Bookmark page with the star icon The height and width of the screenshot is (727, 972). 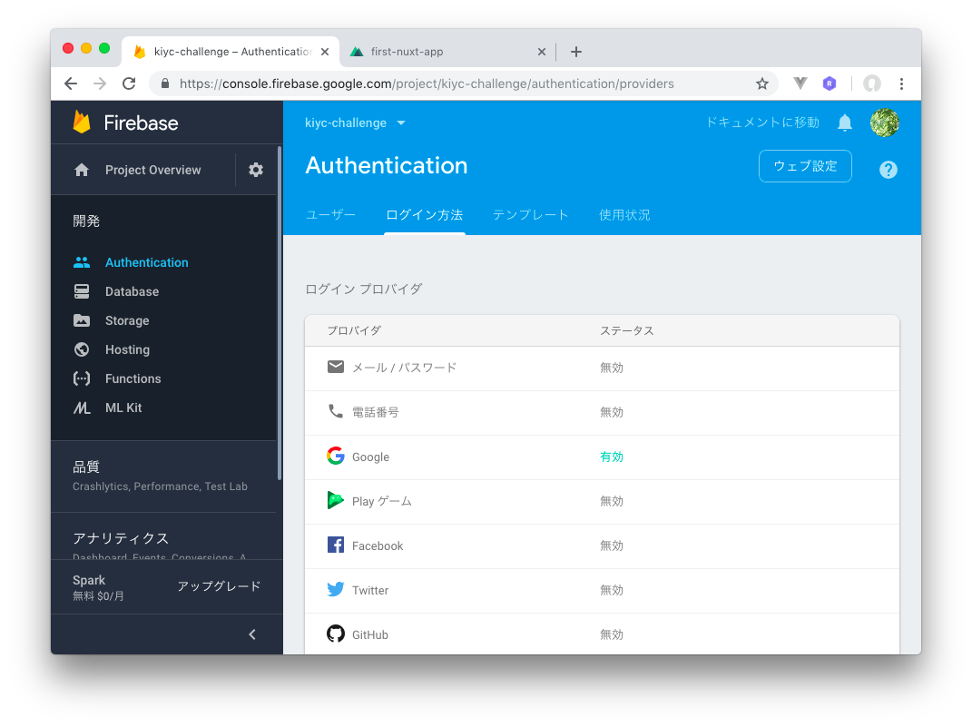pyautogui.click(x=761, y=84)
